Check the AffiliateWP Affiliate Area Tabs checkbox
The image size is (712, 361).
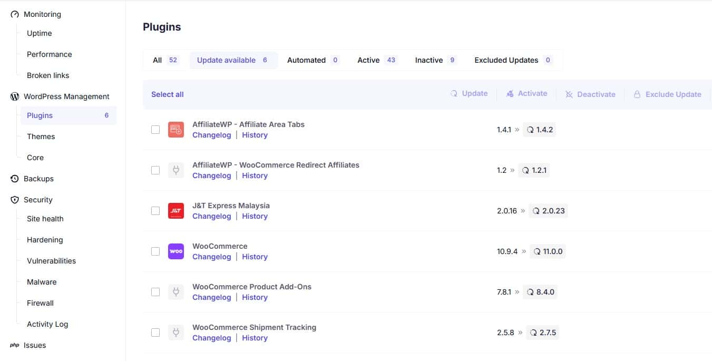[x=155, y=130]
